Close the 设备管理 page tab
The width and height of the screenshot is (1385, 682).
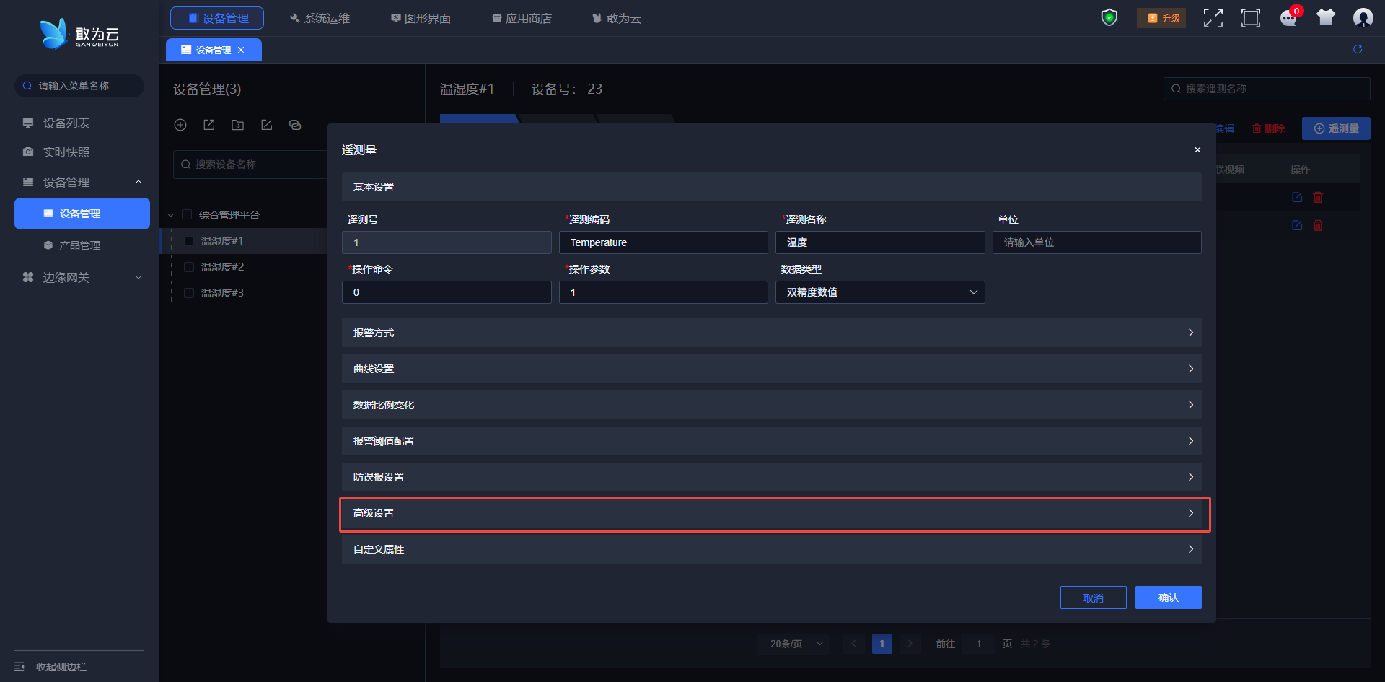pyautogui.click(x=241, y=50)
